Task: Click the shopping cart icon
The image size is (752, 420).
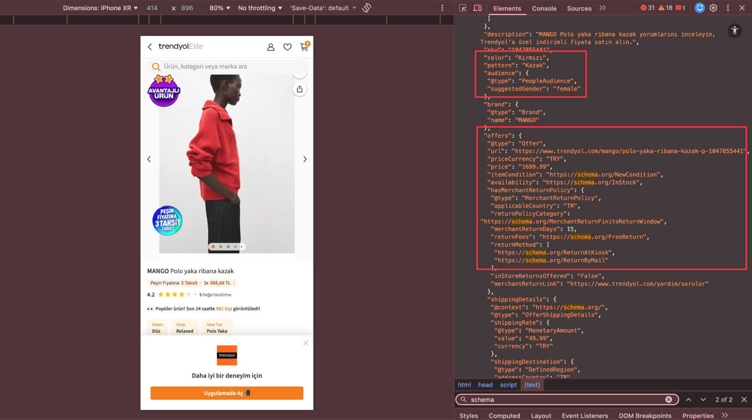Action: point(304,47)
